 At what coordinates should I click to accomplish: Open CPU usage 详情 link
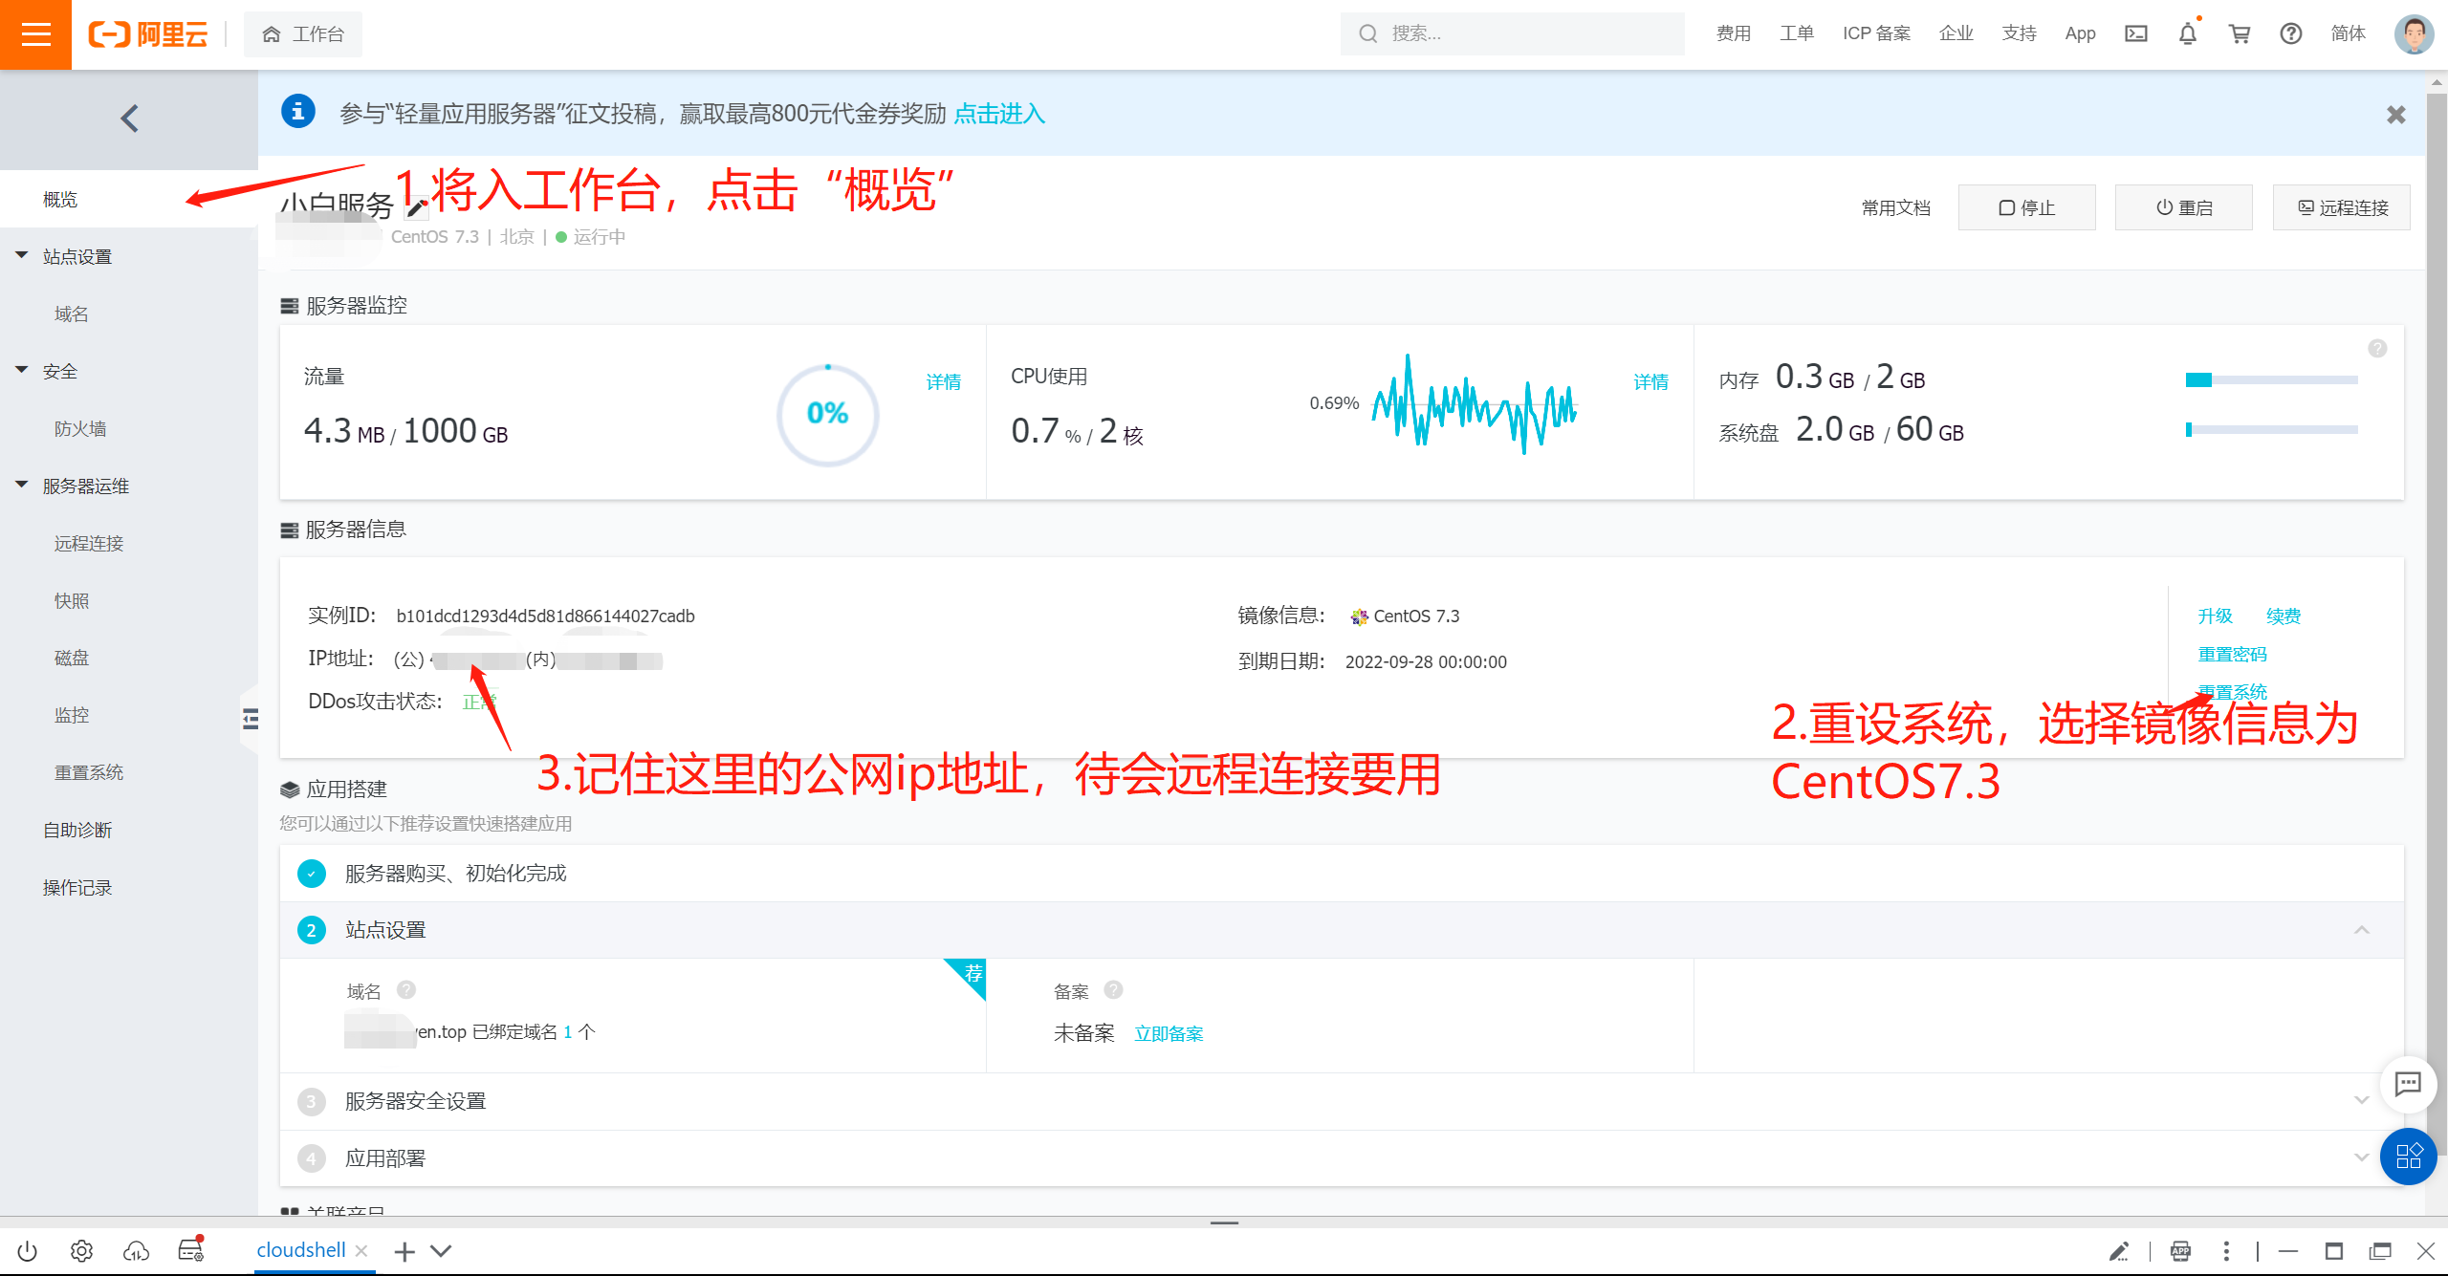1650,381
